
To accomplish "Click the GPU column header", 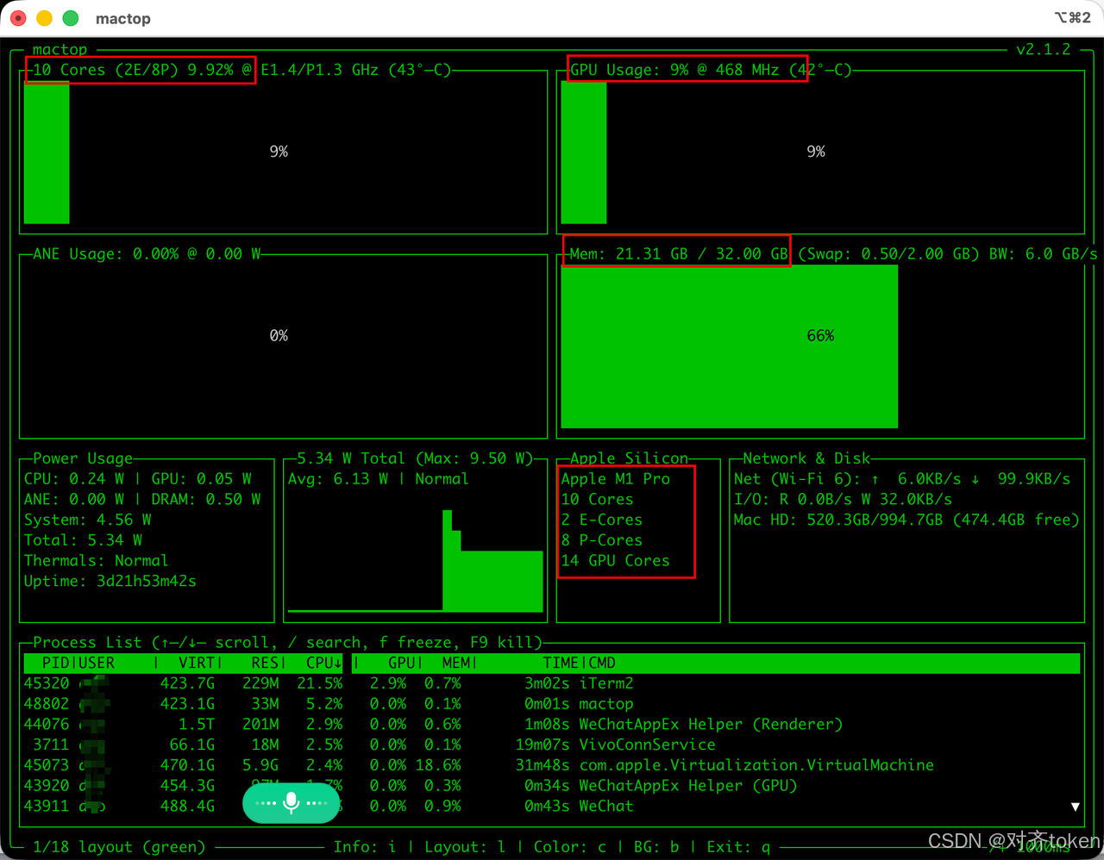I will tap(402, 663).
